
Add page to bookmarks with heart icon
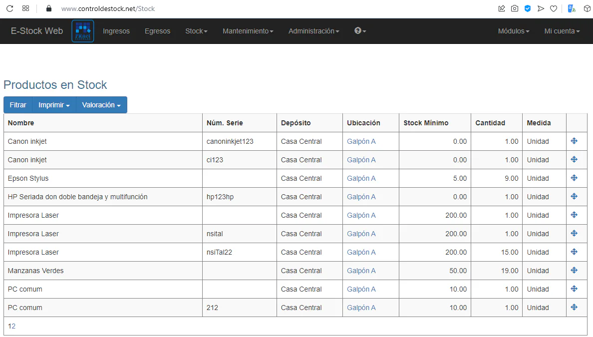pos(554,8)
